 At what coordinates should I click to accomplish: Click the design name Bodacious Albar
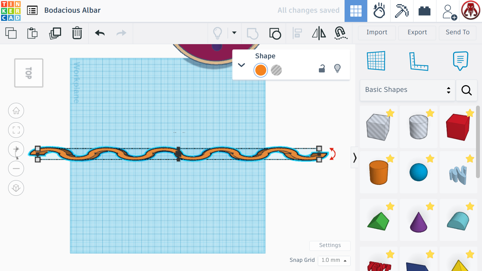(72, 10)
